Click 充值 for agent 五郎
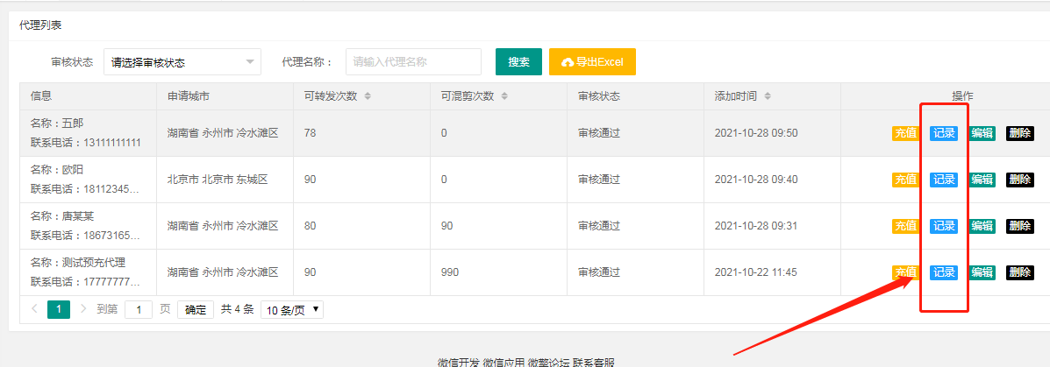 click(906, 133)
